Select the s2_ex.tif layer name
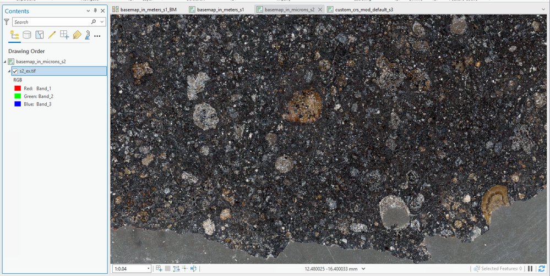The image size is (550, 276). coord(28,71)
